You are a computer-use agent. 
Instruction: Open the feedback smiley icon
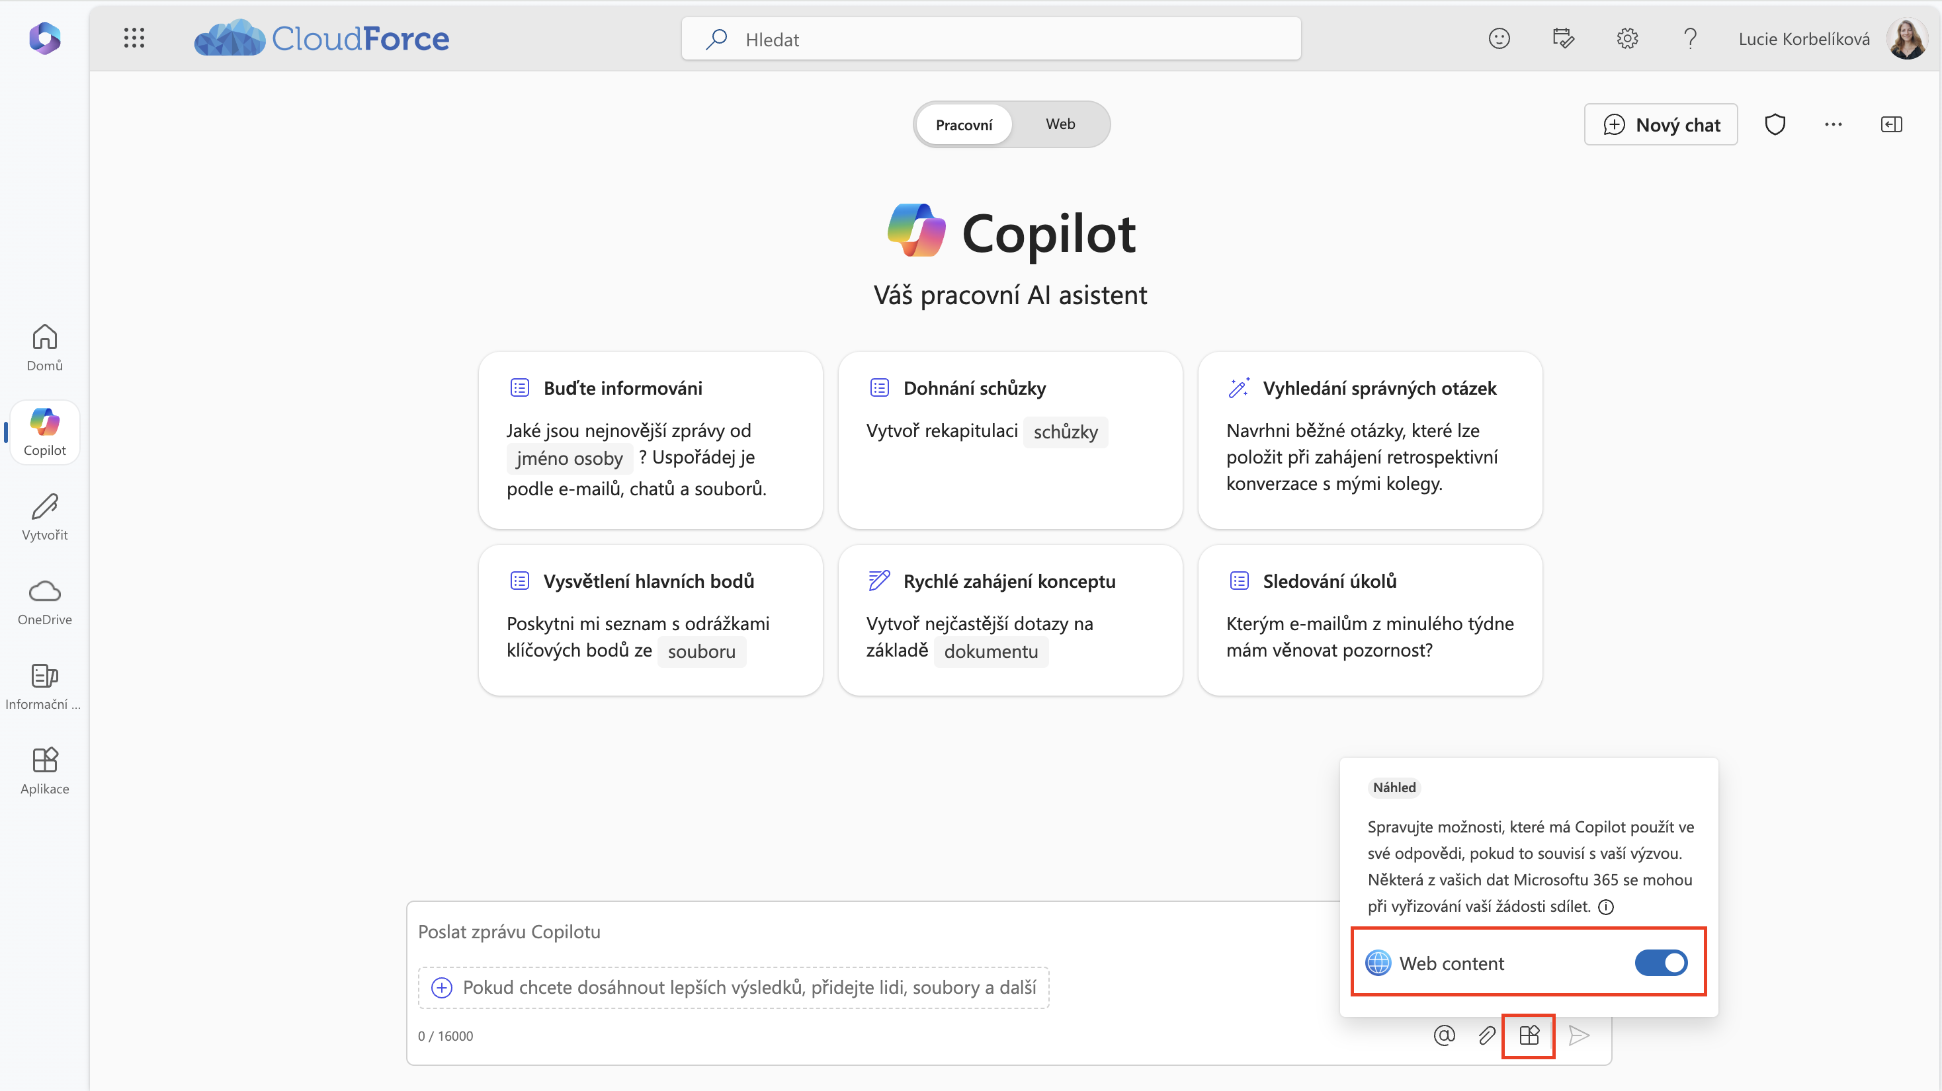(x=1499, y=38)
